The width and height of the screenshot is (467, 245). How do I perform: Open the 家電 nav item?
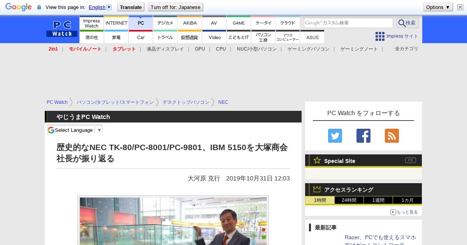(116, 37)
